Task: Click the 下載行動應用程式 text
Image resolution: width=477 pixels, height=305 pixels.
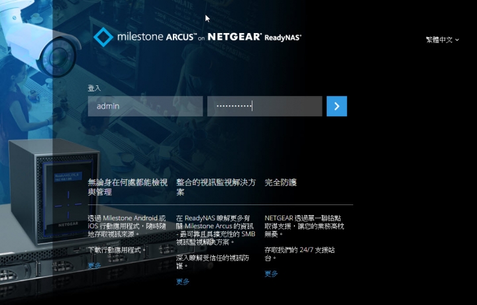Action: (x=117, y=250)
